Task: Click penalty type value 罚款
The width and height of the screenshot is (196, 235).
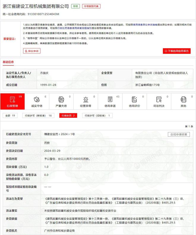Action: tap(47, 143)
